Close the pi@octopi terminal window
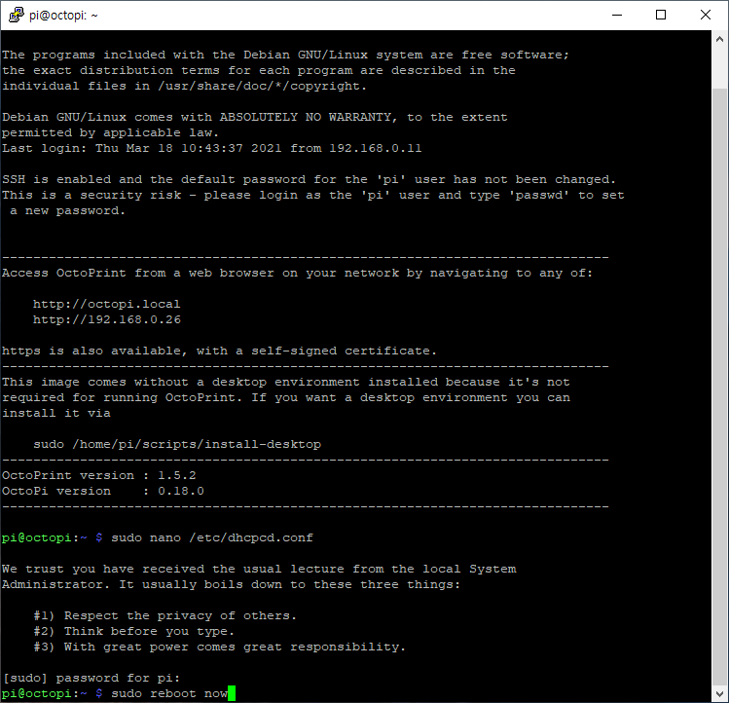This screenshot has width=729, height=703. (x=706, y=15)
